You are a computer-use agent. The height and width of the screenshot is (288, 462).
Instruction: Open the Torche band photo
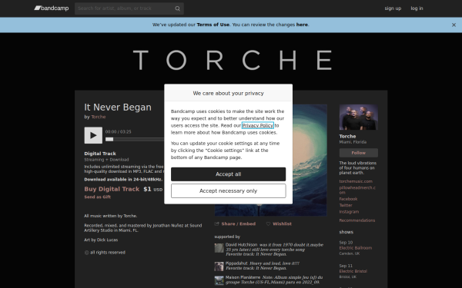[359, 118]
